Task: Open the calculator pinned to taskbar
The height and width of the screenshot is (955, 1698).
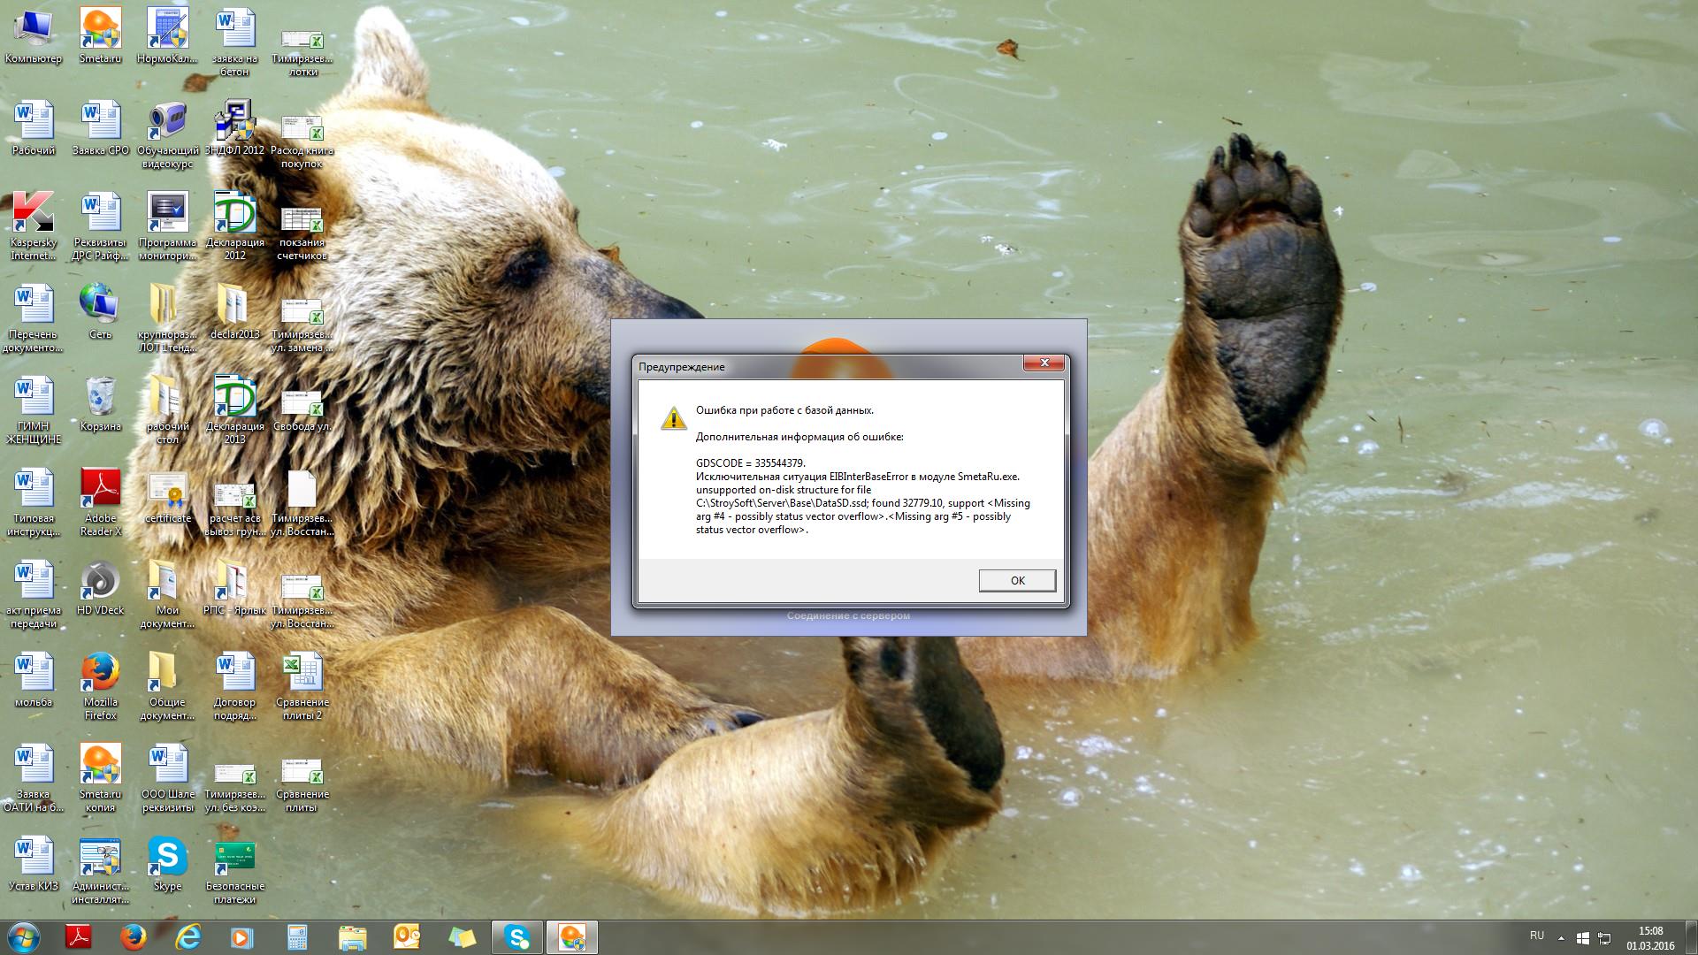Action: point(297,937)
